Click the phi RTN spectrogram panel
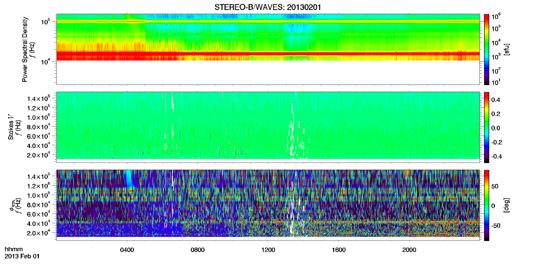The width and height of the screenshot is (536, 276). pyautogui.click(x=268, y=205)
